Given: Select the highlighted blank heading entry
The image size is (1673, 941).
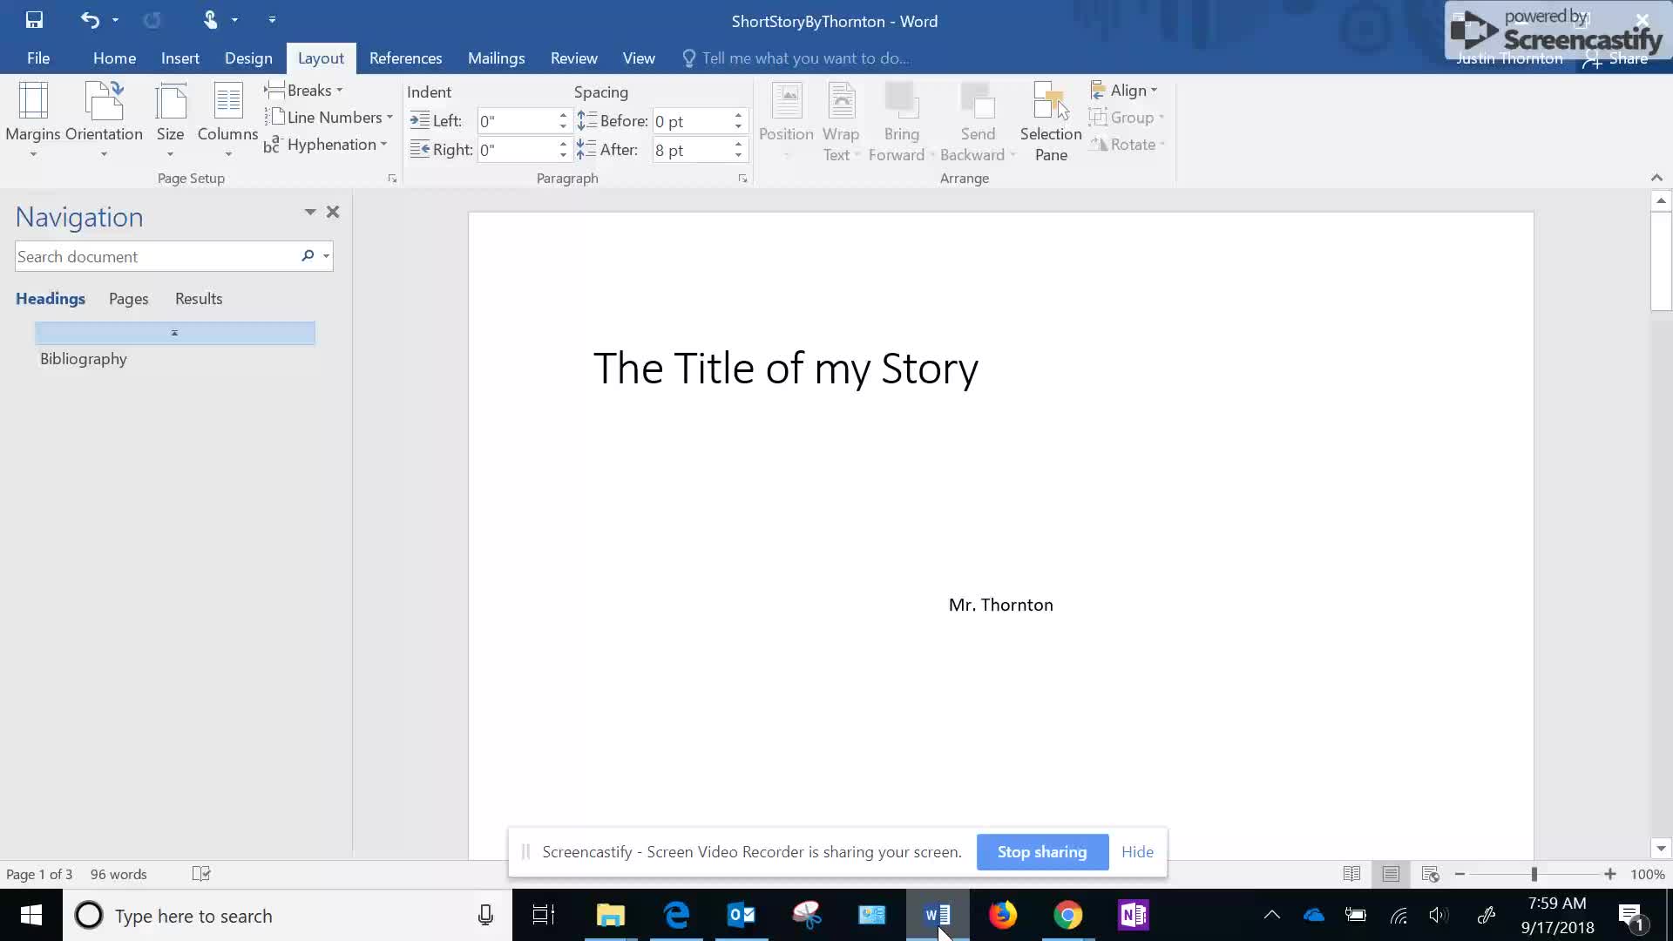Looking at the screenshot, I should (175, 333).
